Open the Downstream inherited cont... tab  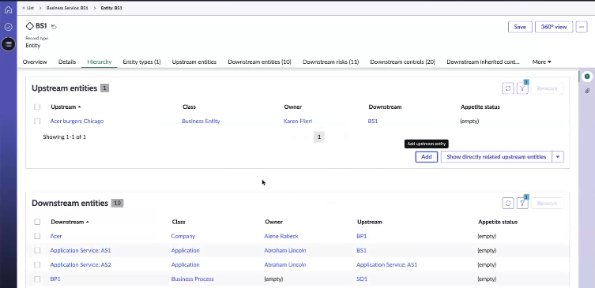[483, 62]
